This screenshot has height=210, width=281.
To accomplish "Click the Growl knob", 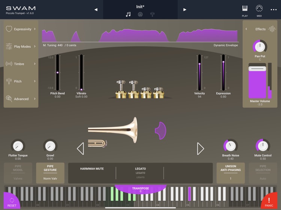I will click(50, 146).
